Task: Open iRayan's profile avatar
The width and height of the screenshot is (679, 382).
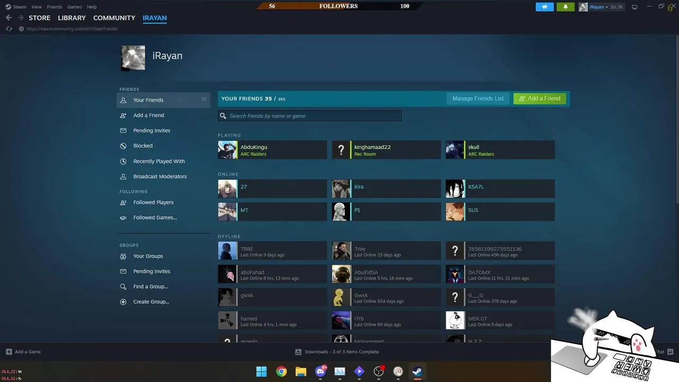Action: click(x=133, y=58)
